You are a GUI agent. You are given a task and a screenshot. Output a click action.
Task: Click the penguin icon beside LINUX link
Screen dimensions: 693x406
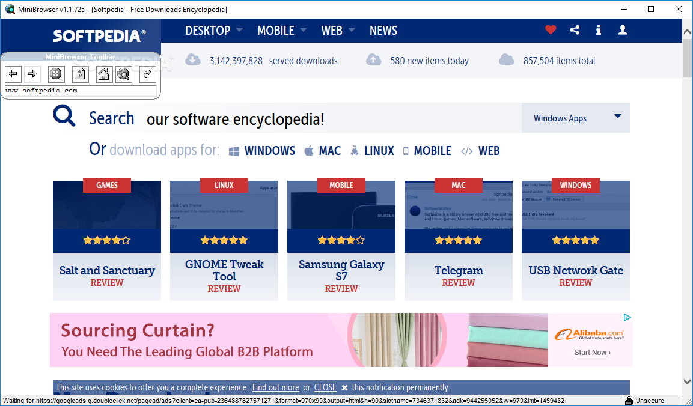(x=355, y=151)
